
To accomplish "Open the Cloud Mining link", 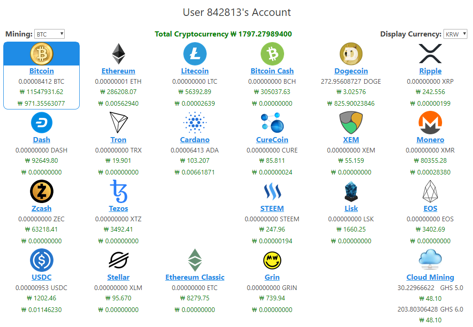I will point(430,277).
